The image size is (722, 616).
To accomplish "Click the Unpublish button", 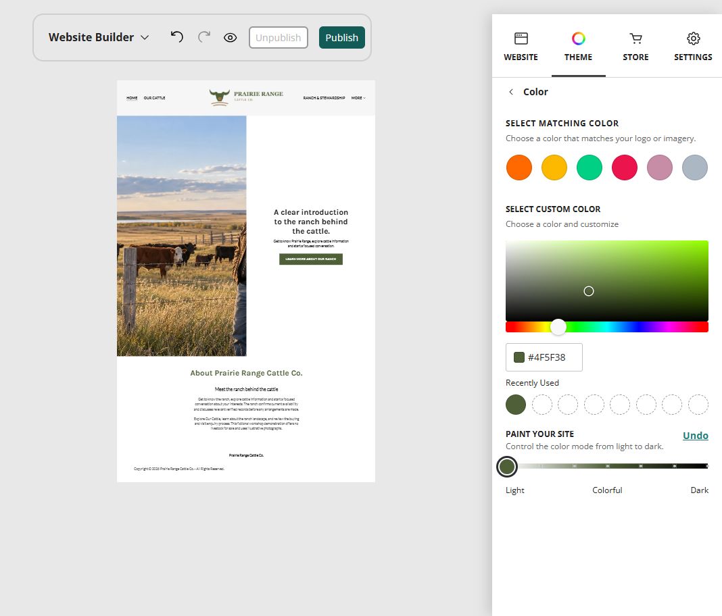I will point(278,38).
